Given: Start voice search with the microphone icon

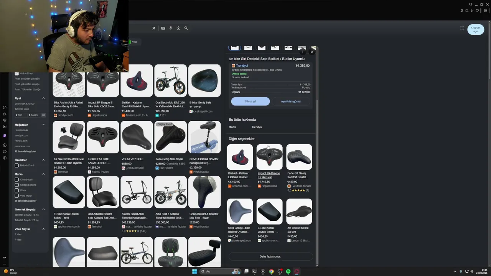Looking at the screenshot, I should click(171, 28).
